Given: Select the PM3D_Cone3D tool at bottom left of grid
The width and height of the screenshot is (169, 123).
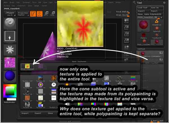Looking at the screenshot, I should [144, 42].
